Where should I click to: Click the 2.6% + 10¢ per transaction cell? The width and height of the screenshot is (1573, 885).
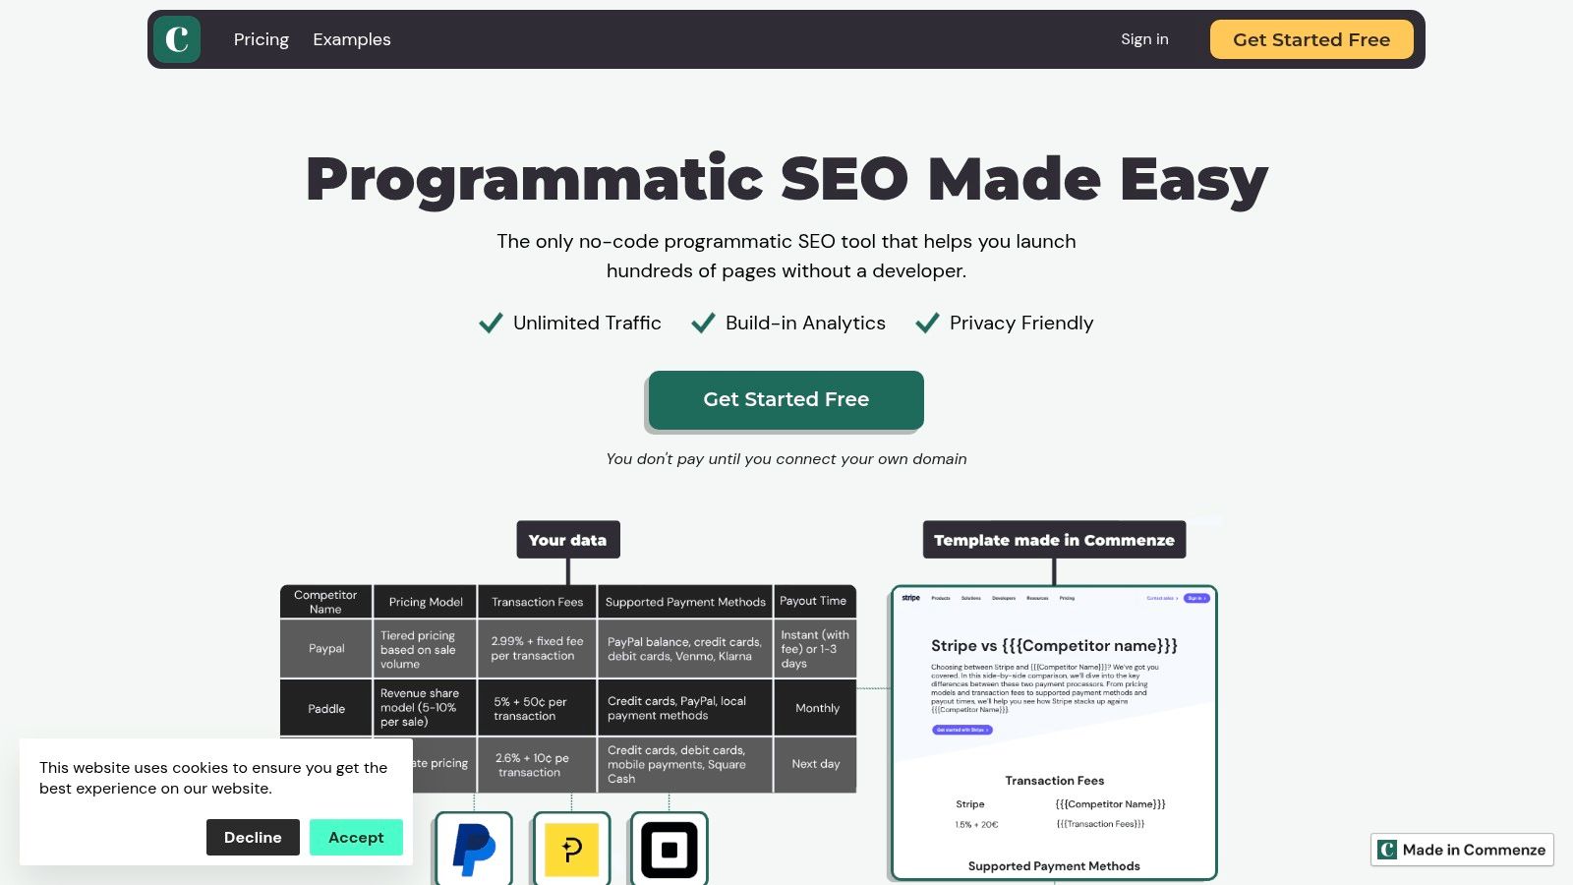(x=538, y=765)
